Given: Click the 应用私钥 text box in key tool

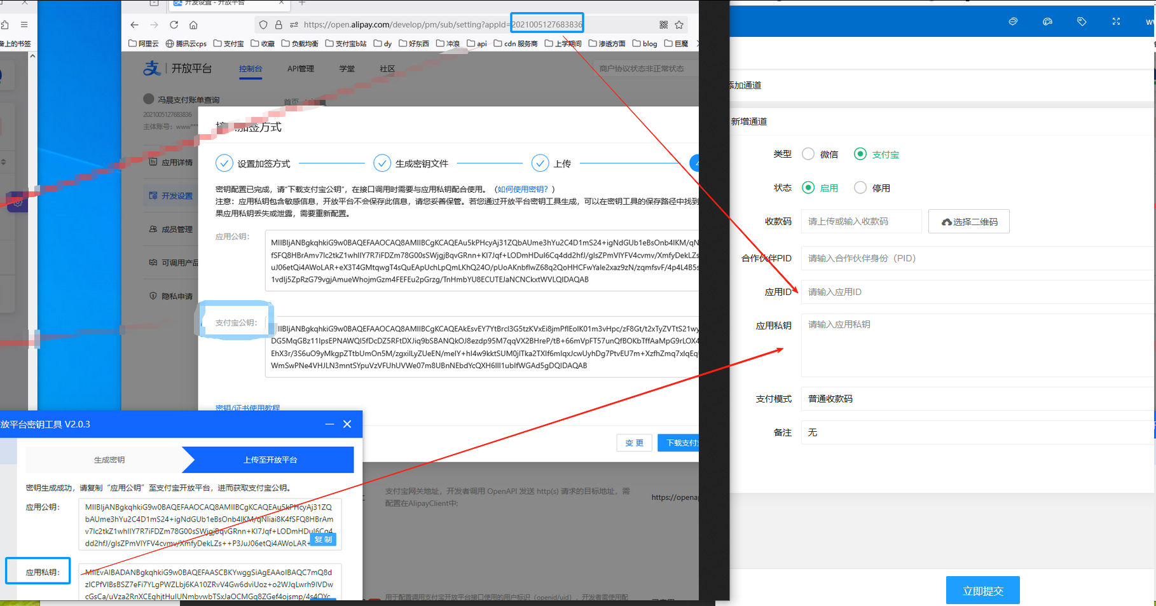Looking at the screenshot, I should 210,582.
